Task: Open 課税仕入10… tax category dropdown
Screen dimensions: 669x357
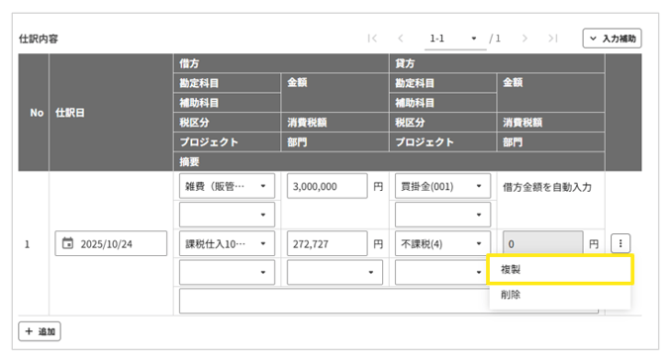Action: point(227,243)
